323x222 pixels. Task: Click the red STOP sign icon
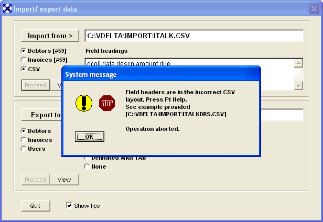(x=107, y=103)
